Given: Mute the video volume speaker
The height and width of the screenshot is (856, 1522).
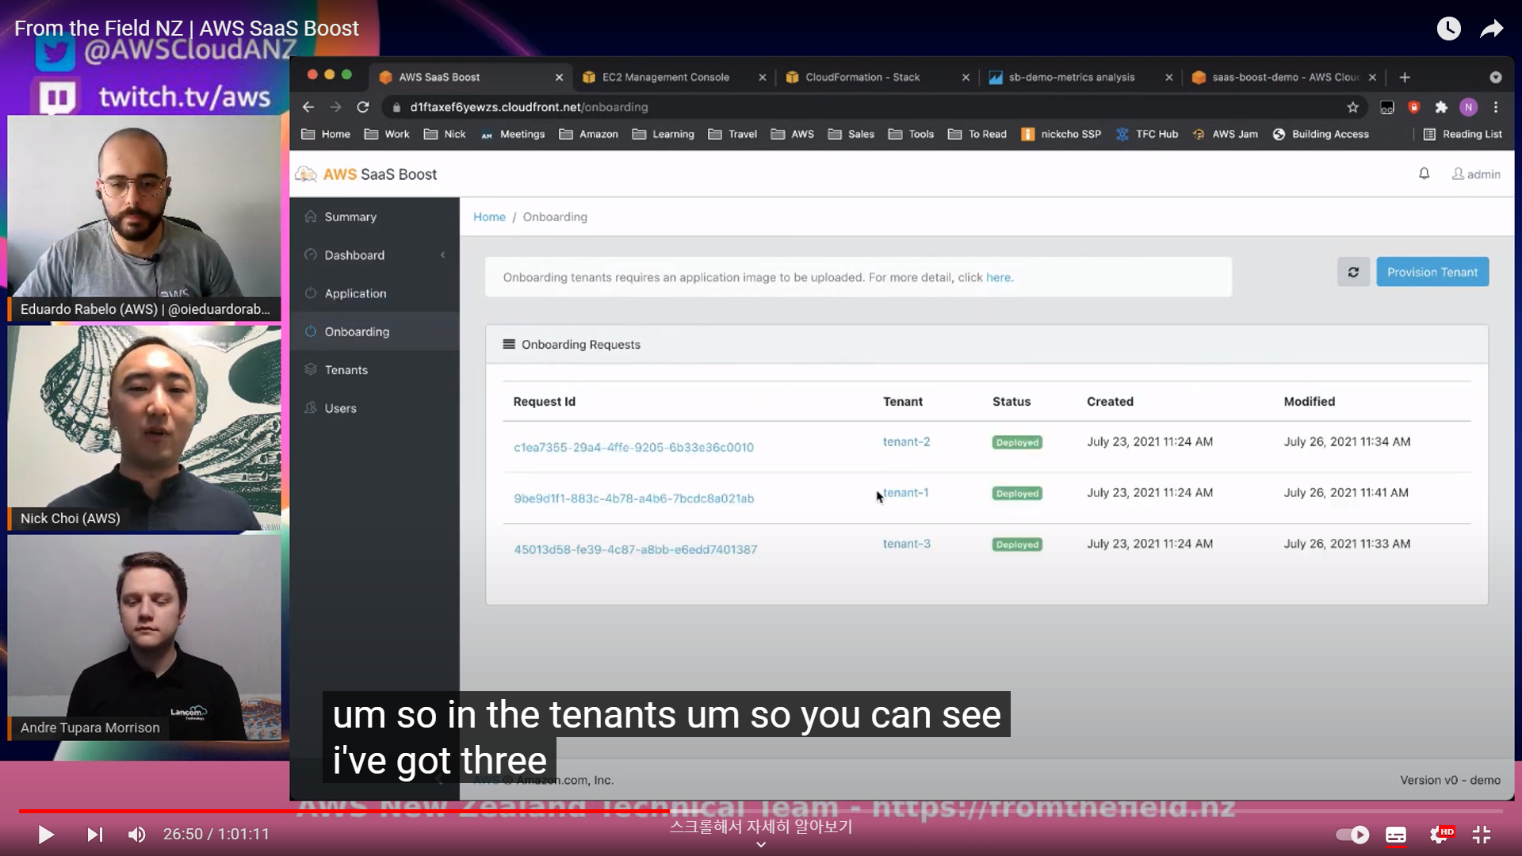Looking at the screenshot, I should click(136, 834).
